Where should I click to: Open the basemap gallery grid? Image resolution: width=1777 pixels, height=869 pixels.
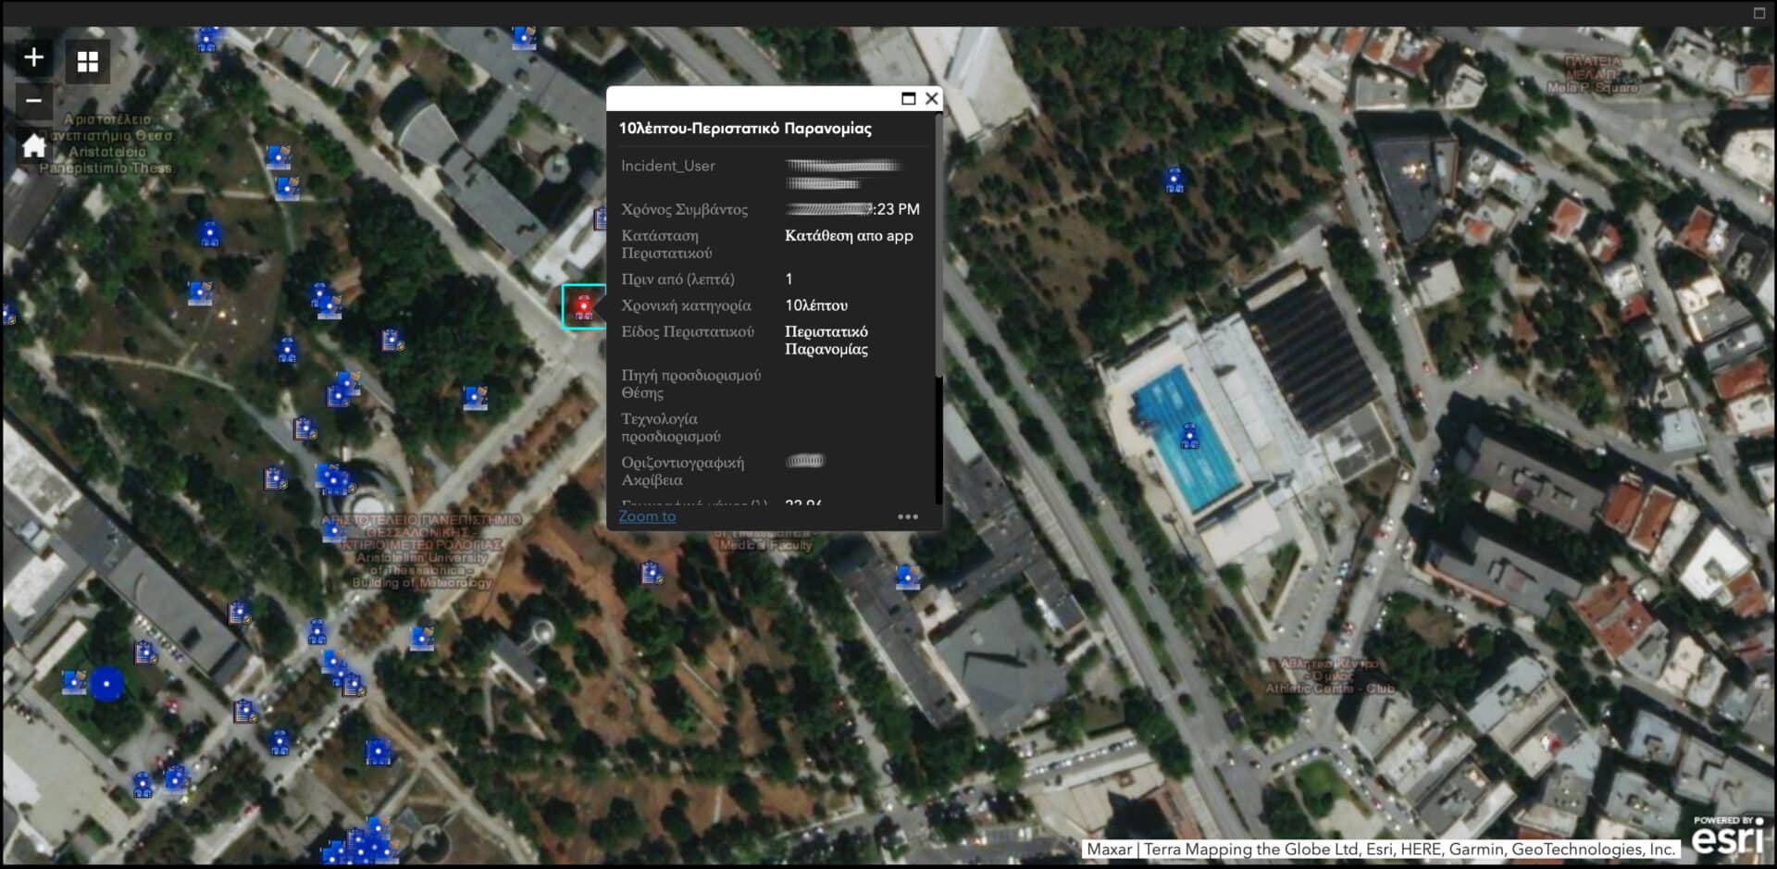88,62
